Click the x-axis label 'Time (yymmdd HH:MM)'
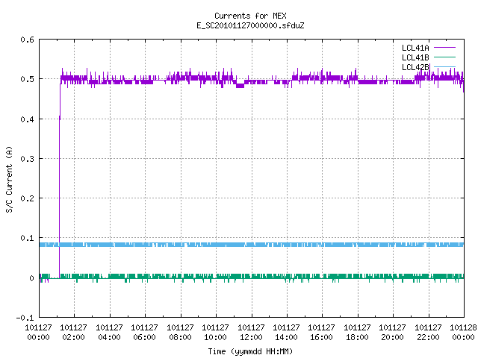The width and height of the screenshot is (478, 358). point(250,351)
